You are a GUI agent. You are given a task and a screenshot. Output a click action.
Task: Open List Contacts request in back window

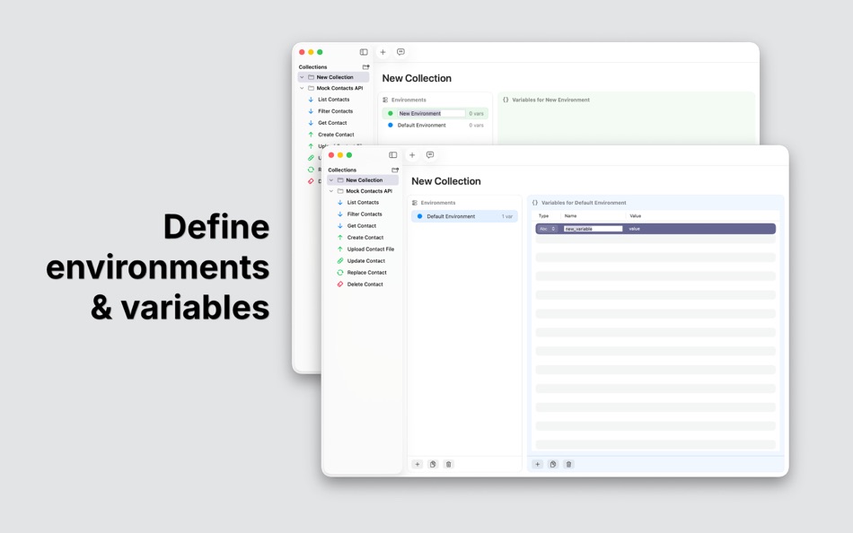click(333, 100)
